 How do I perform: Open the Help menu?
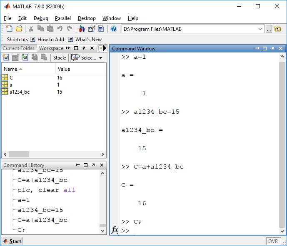(133, 18)
